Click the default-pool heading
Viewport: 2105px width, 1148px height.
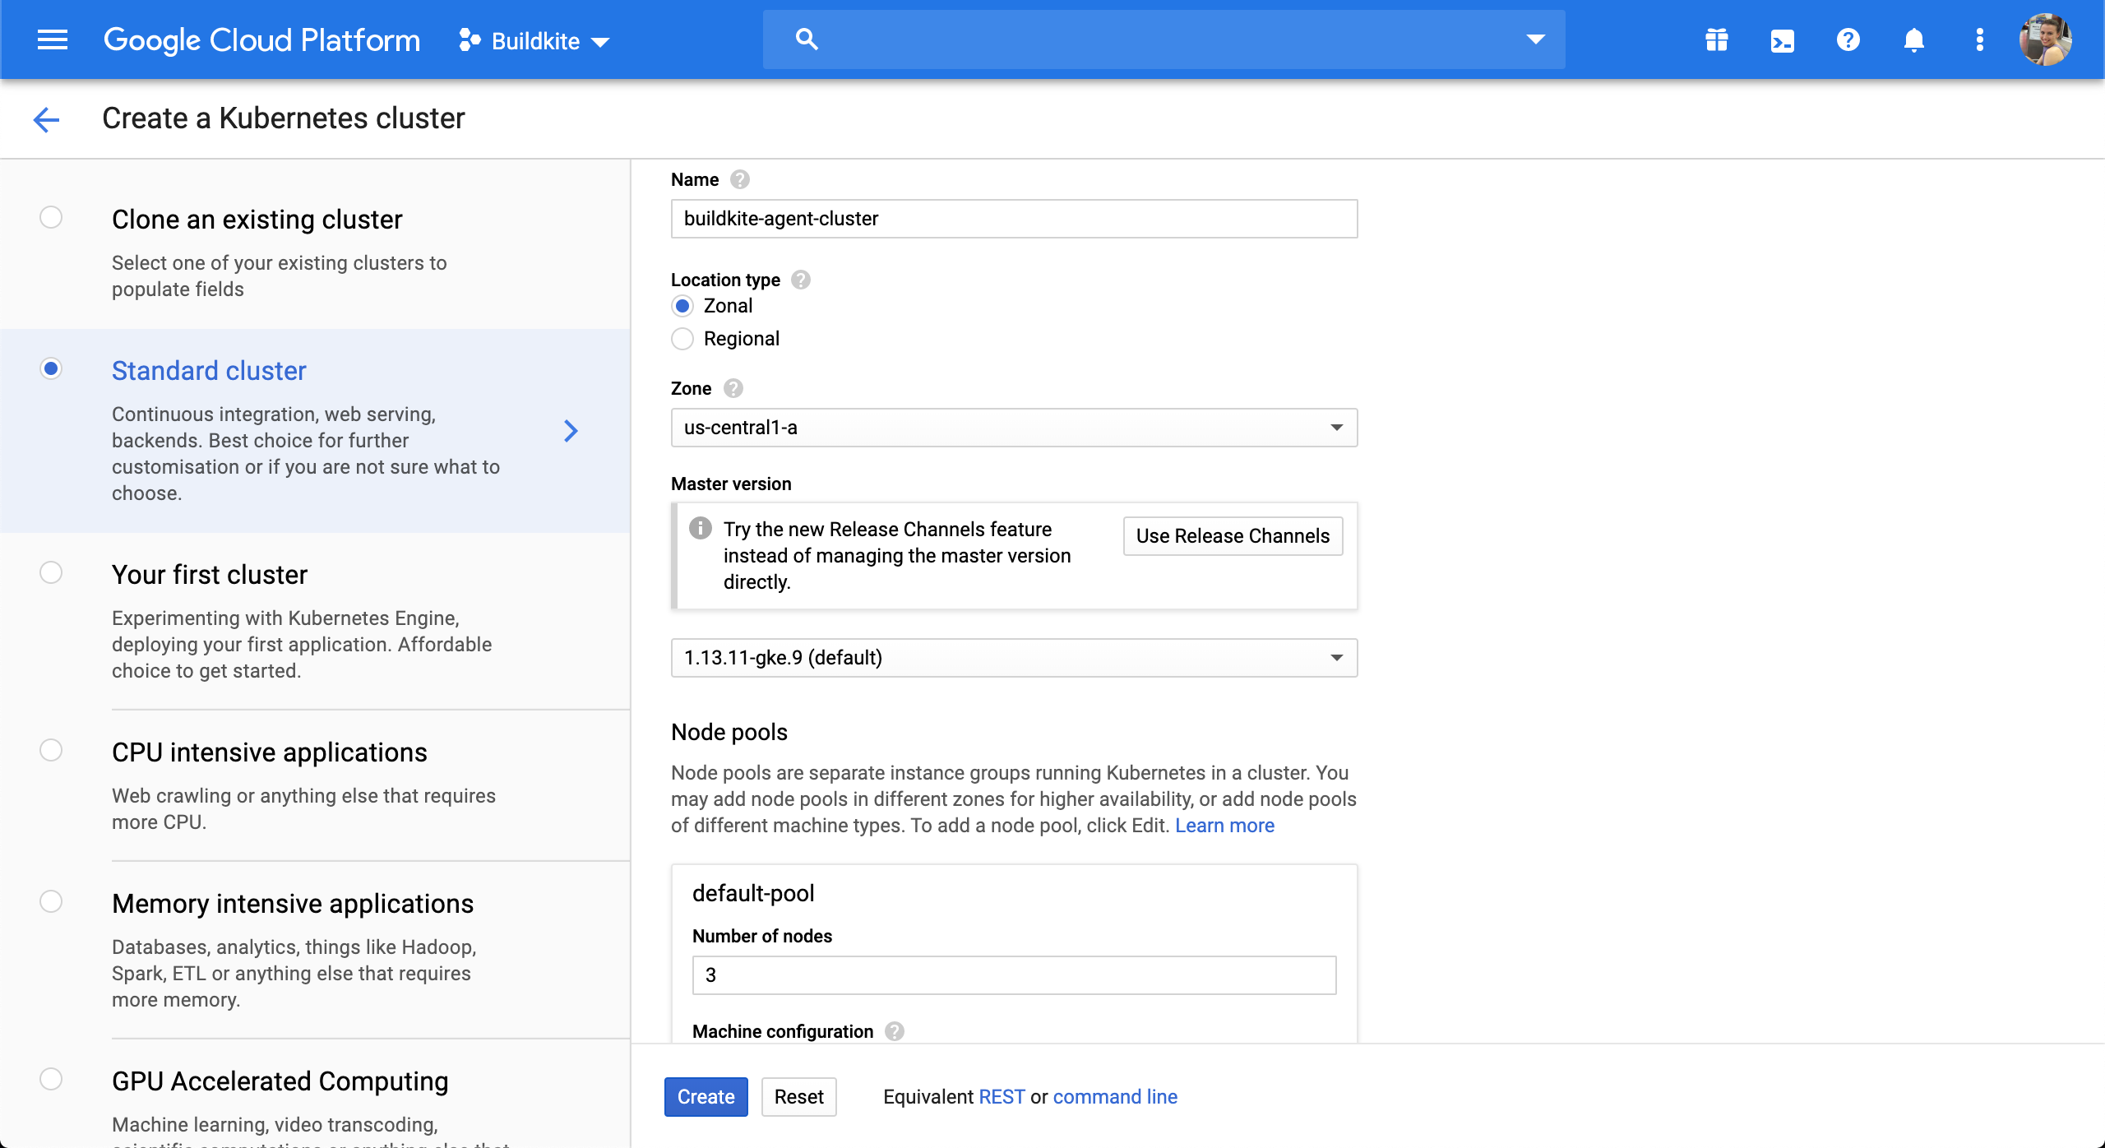tap(753, 893)
